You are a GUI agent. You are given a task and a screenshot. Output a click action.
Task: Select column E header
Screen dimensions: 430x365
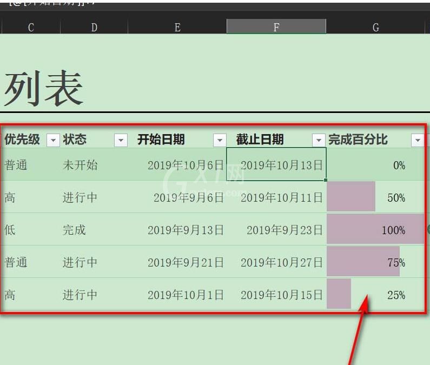177,27
